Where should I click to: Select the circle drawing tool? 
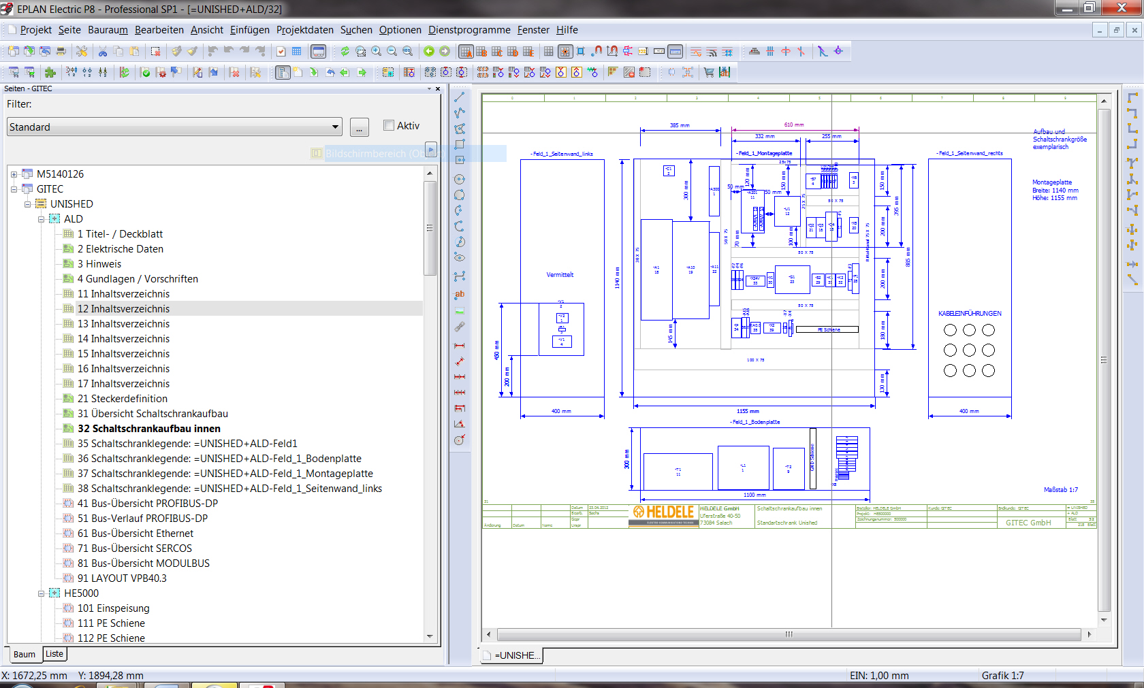click(460, 180)
